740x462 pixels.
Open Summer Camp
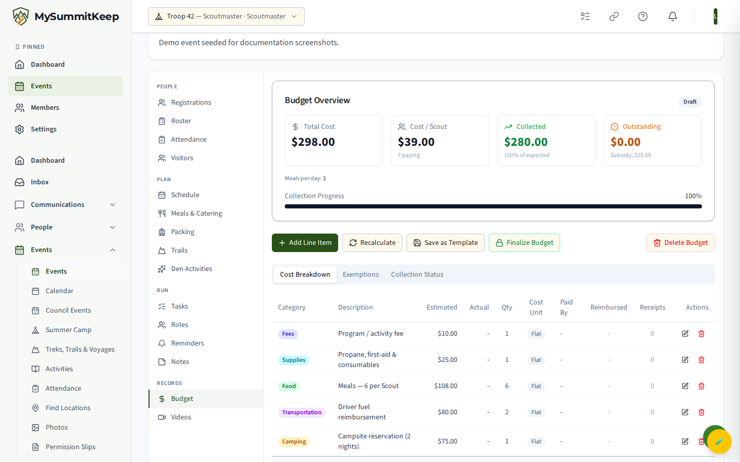74,330
